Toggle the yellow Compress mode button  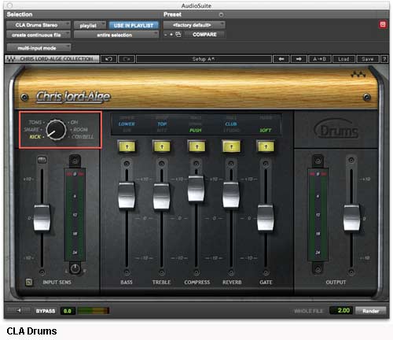point(196,146)
